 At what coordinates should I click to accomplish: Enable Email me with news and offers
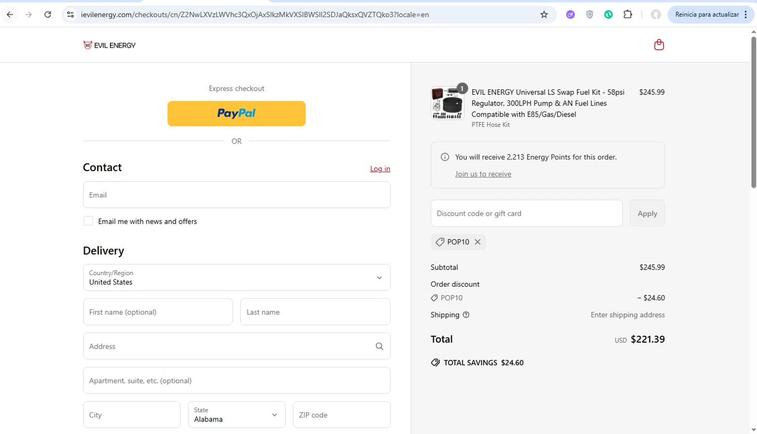click(88, 221)
